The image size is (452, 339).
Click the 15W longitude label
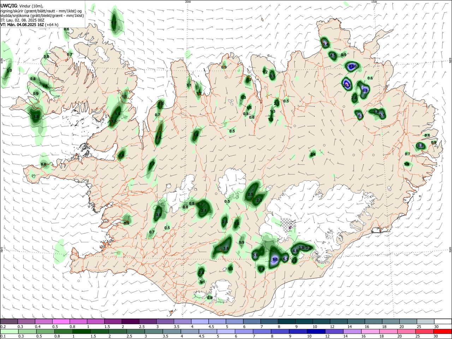click(x=374, y=2)
